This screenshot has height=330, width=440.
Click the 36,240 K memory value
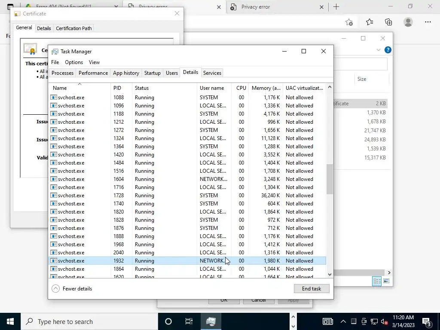point(271,196)
